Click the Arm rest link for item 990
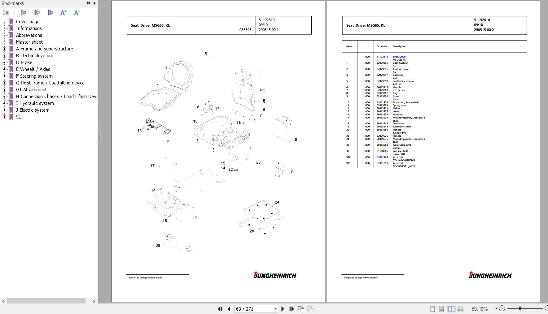Image resolution: width=548 pixels, height=314 pixels. tap(398, 157)
